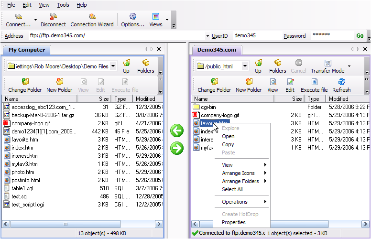Select postinfo.html in local pane
The height and width of the screenshot is (239, 371).
point(26,180)
